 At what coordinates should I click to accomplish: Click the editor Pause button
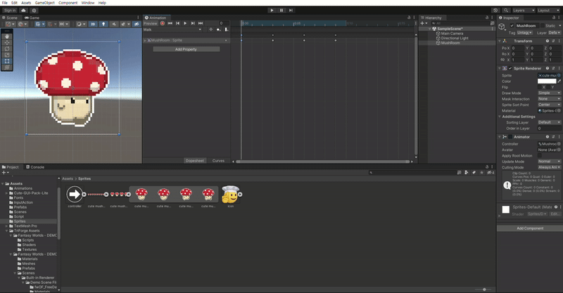click(x=281, y=11)
